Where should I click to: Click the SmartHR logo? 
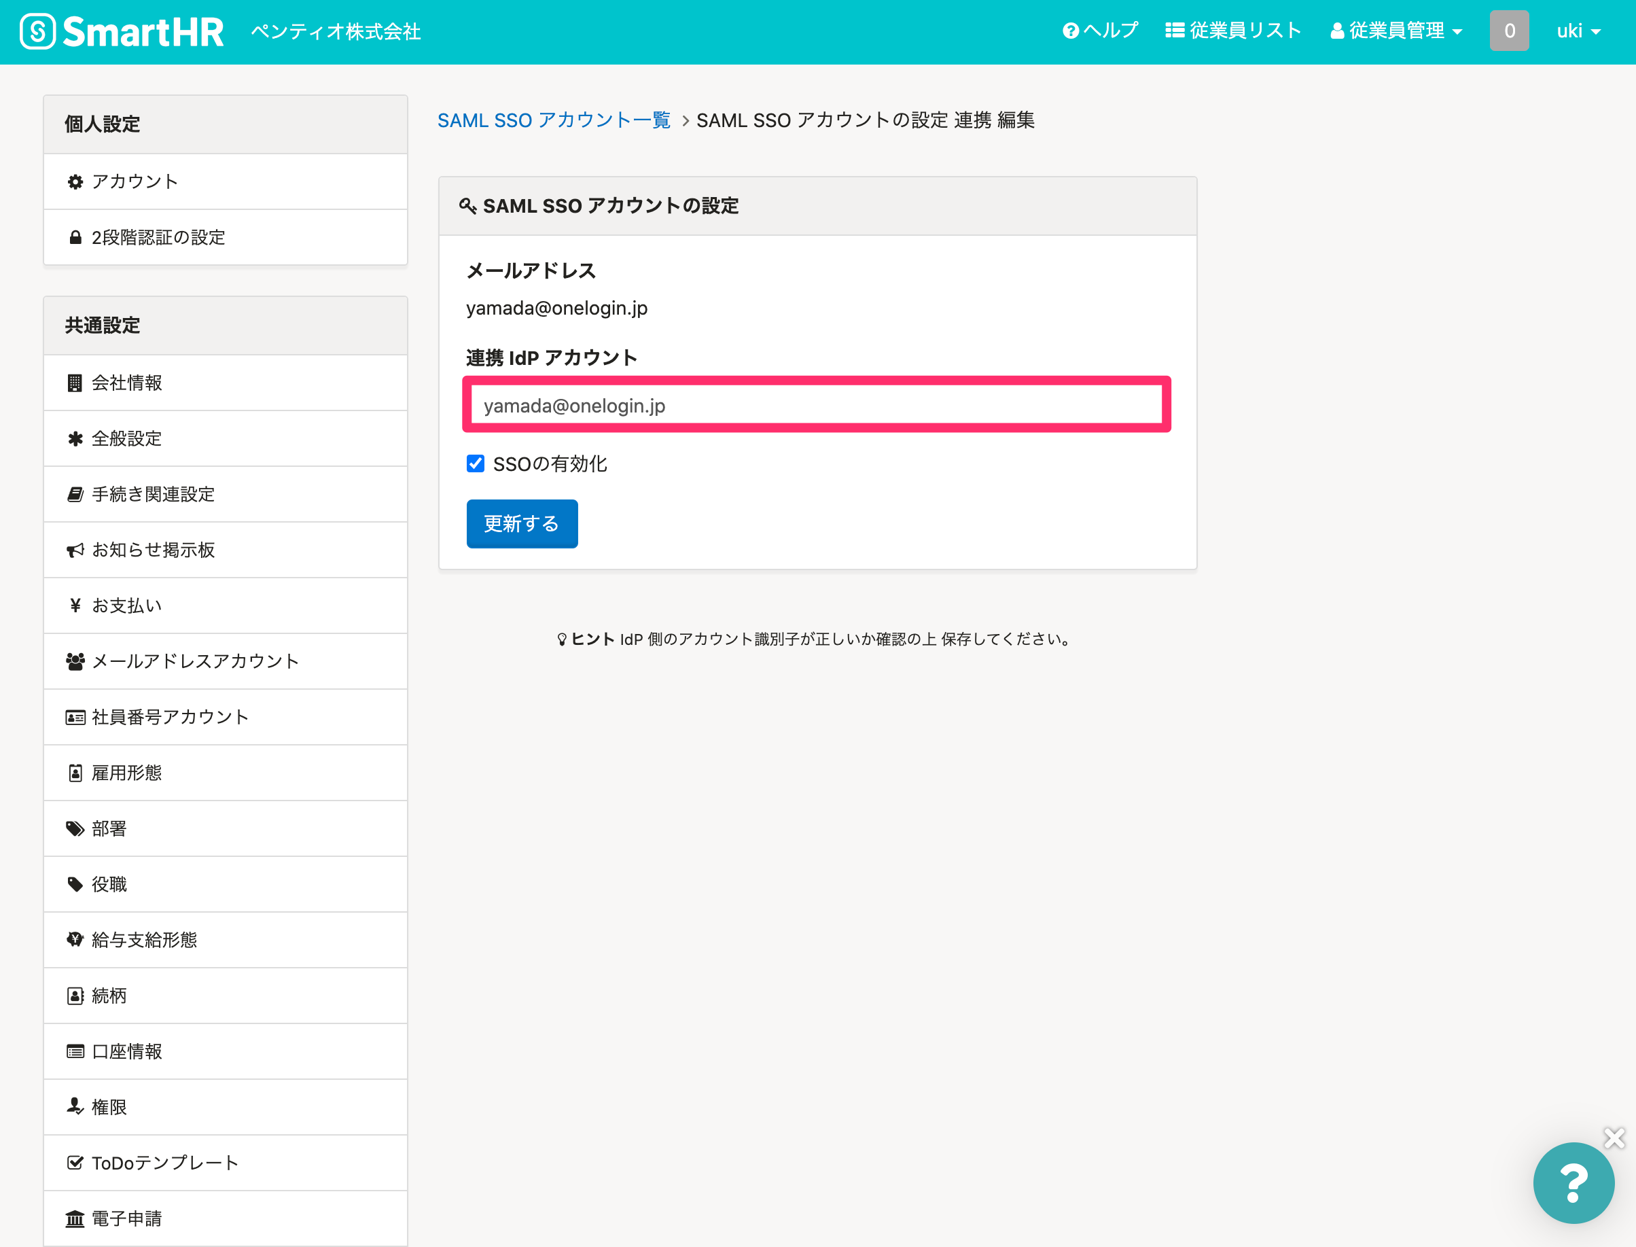[x=122, y=31]
